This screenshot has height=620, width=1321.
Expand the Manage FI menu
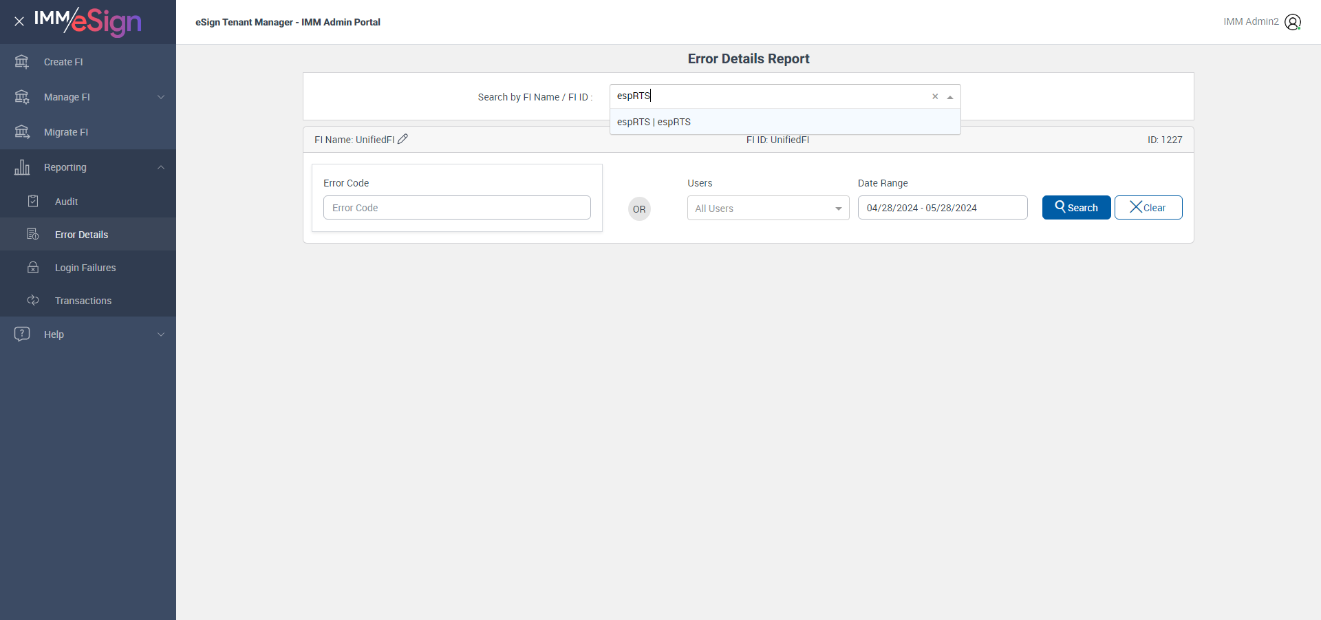[x=161, y=97]
